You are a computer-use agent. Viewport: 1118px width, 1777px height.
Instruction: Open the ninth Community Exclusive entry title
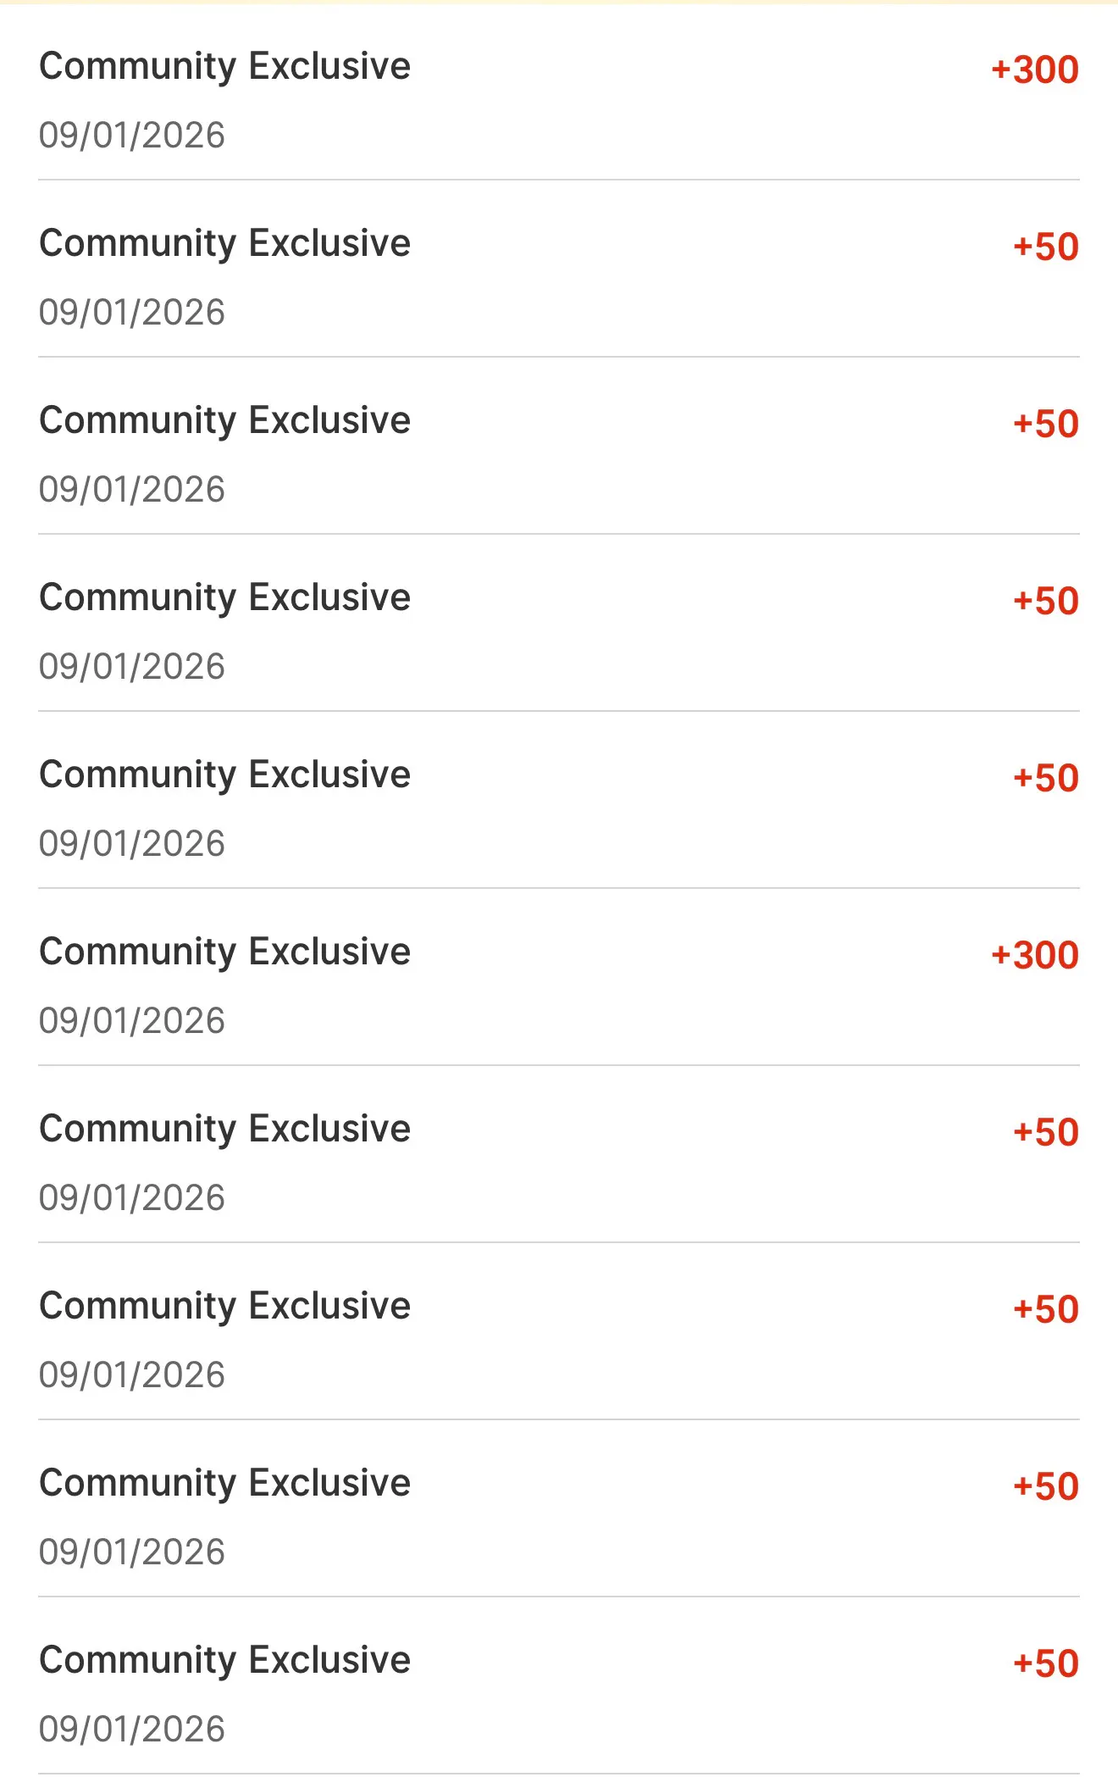224,1484
